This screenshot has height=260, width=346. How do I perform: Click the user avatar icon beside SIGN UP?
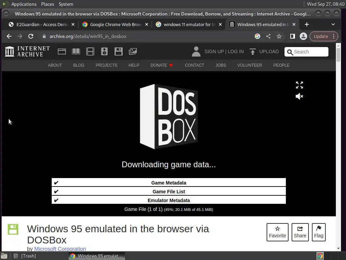coord(196,51)
